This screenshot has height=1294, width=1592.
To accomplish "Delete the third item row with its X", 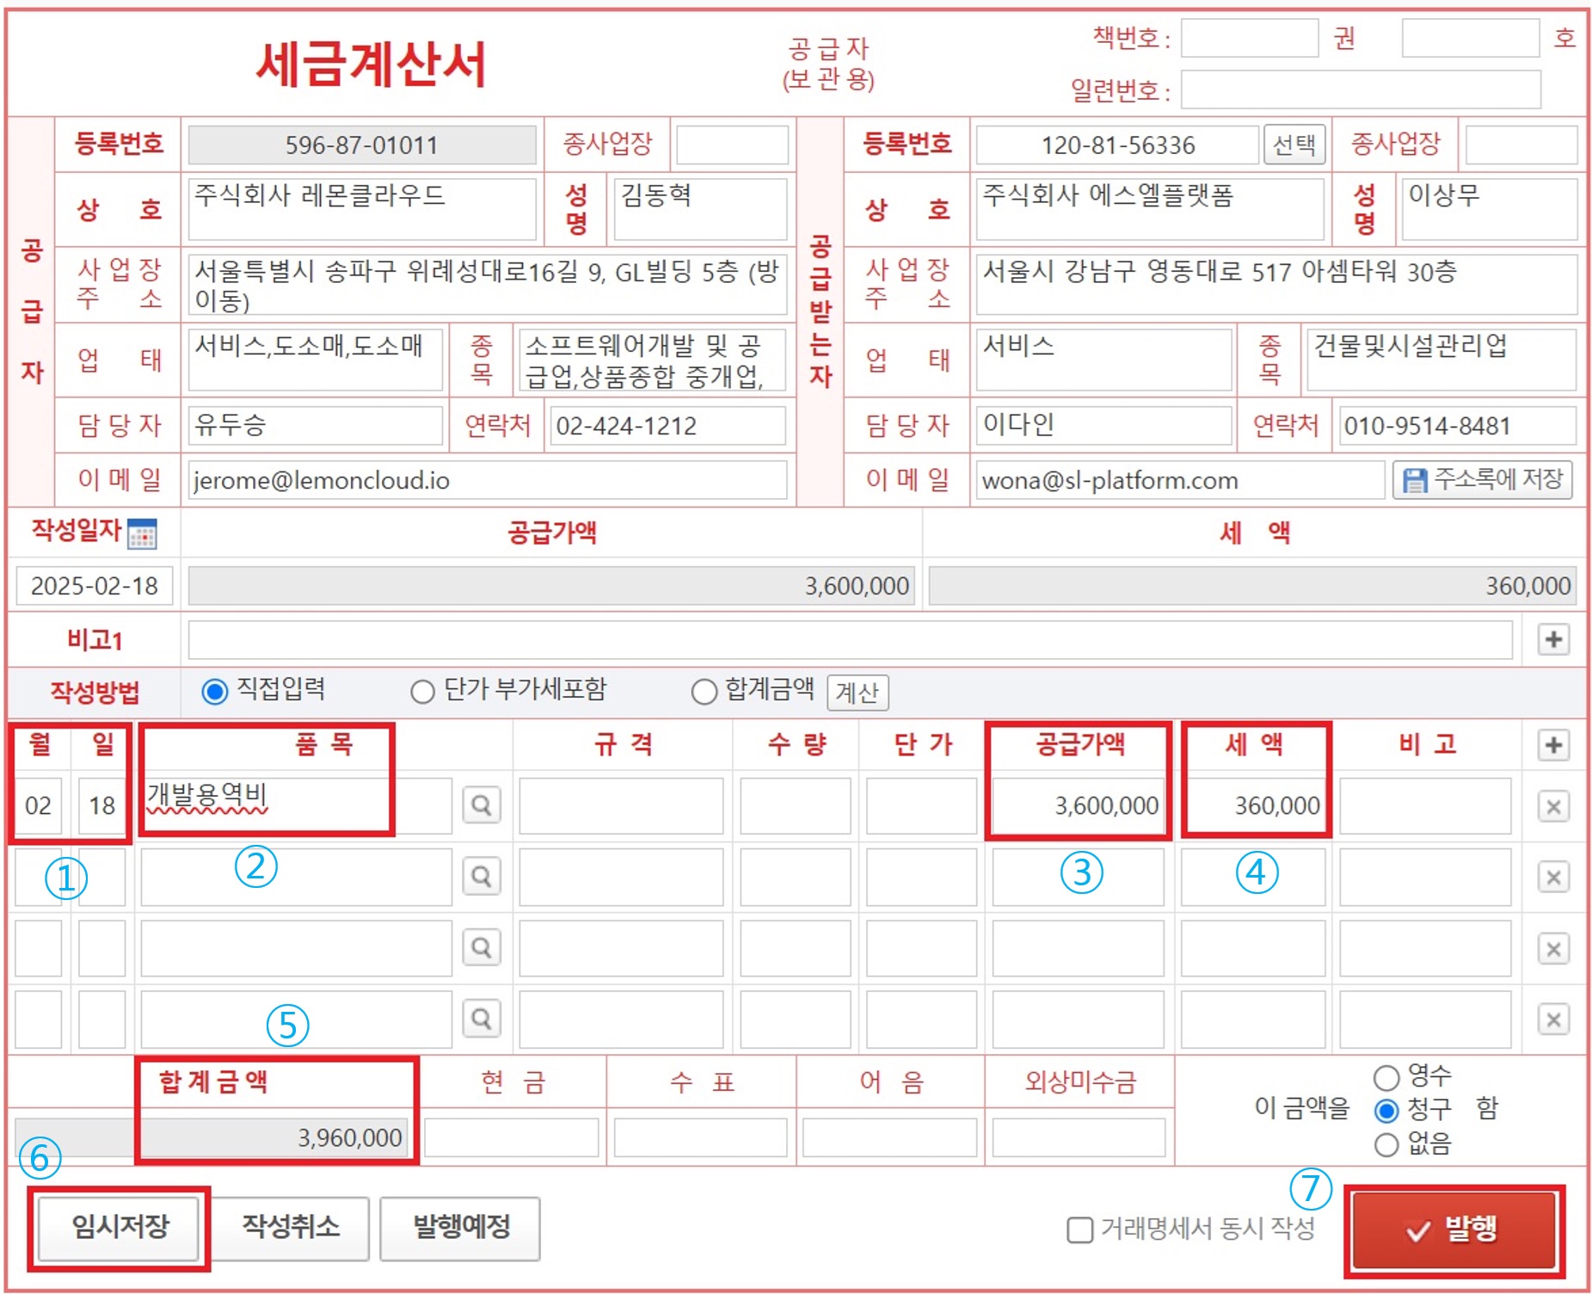I will [x=1552, y=949].
